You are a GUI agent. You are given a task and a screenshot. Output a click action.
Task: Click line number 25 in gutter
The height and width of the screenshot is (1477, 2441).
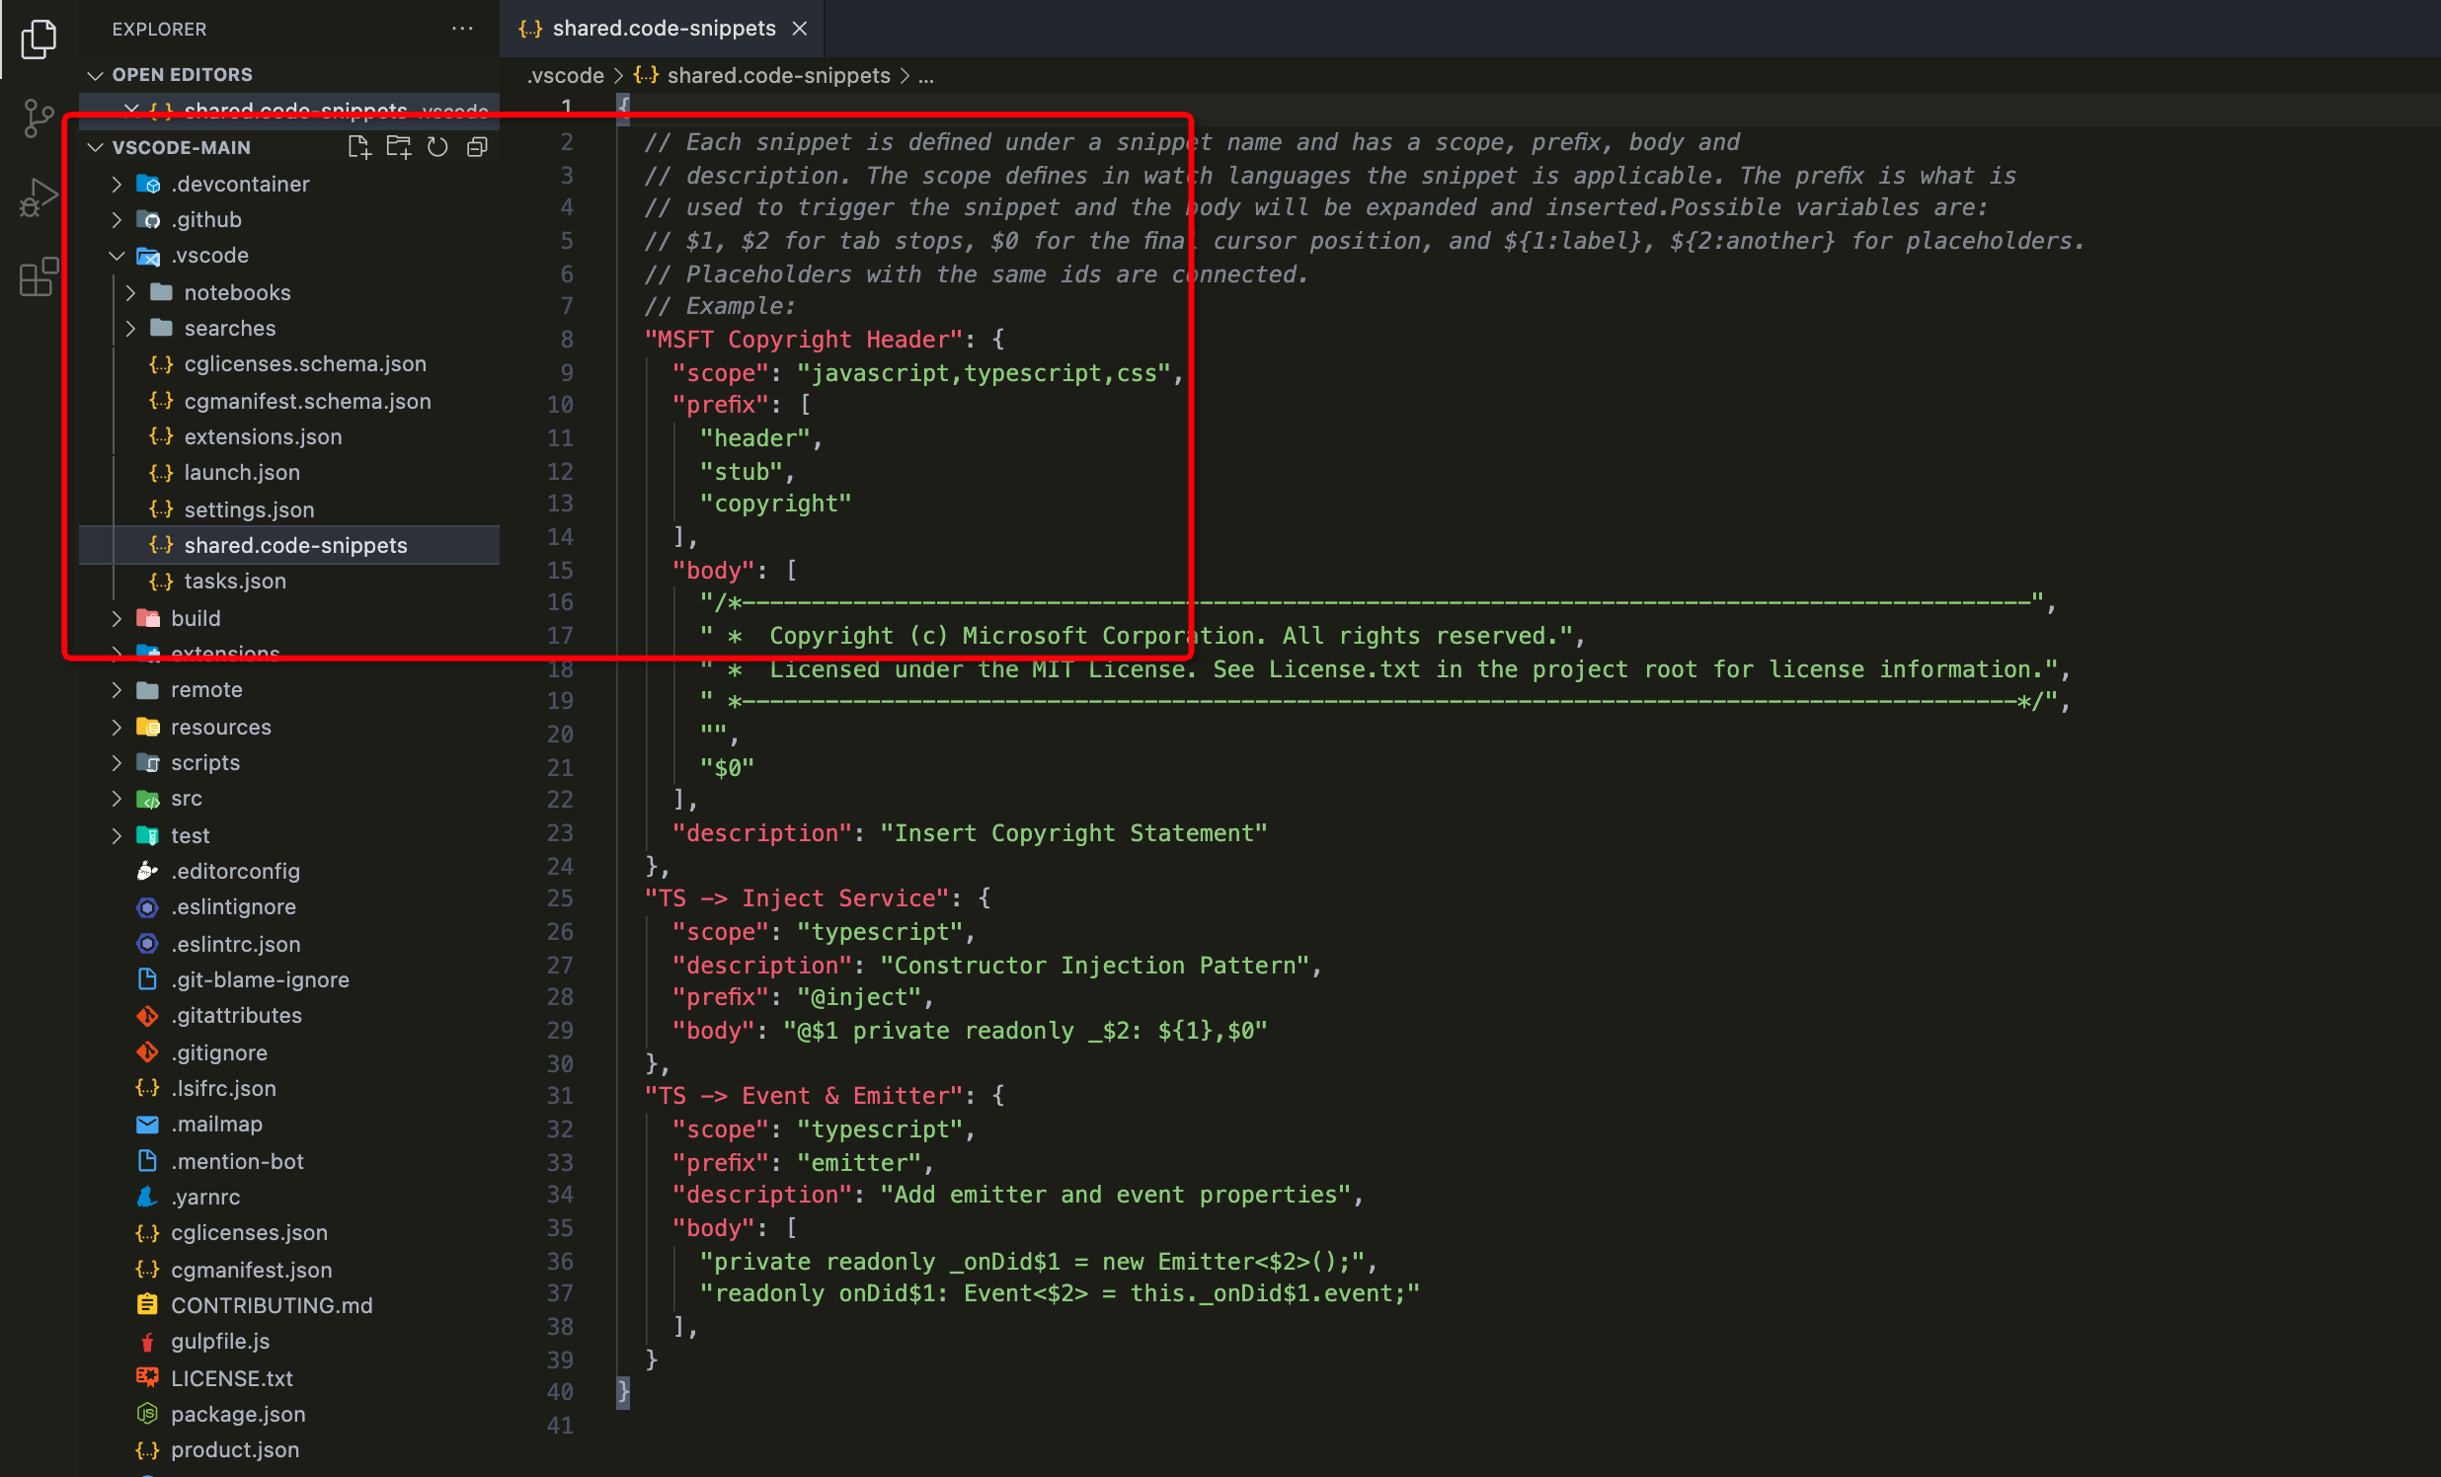click(x=560, y=898)
